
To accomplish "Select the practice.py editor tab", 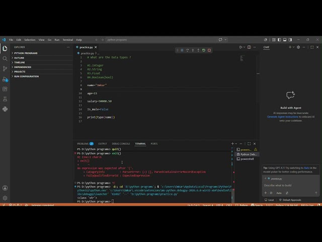I will (86, 47).
